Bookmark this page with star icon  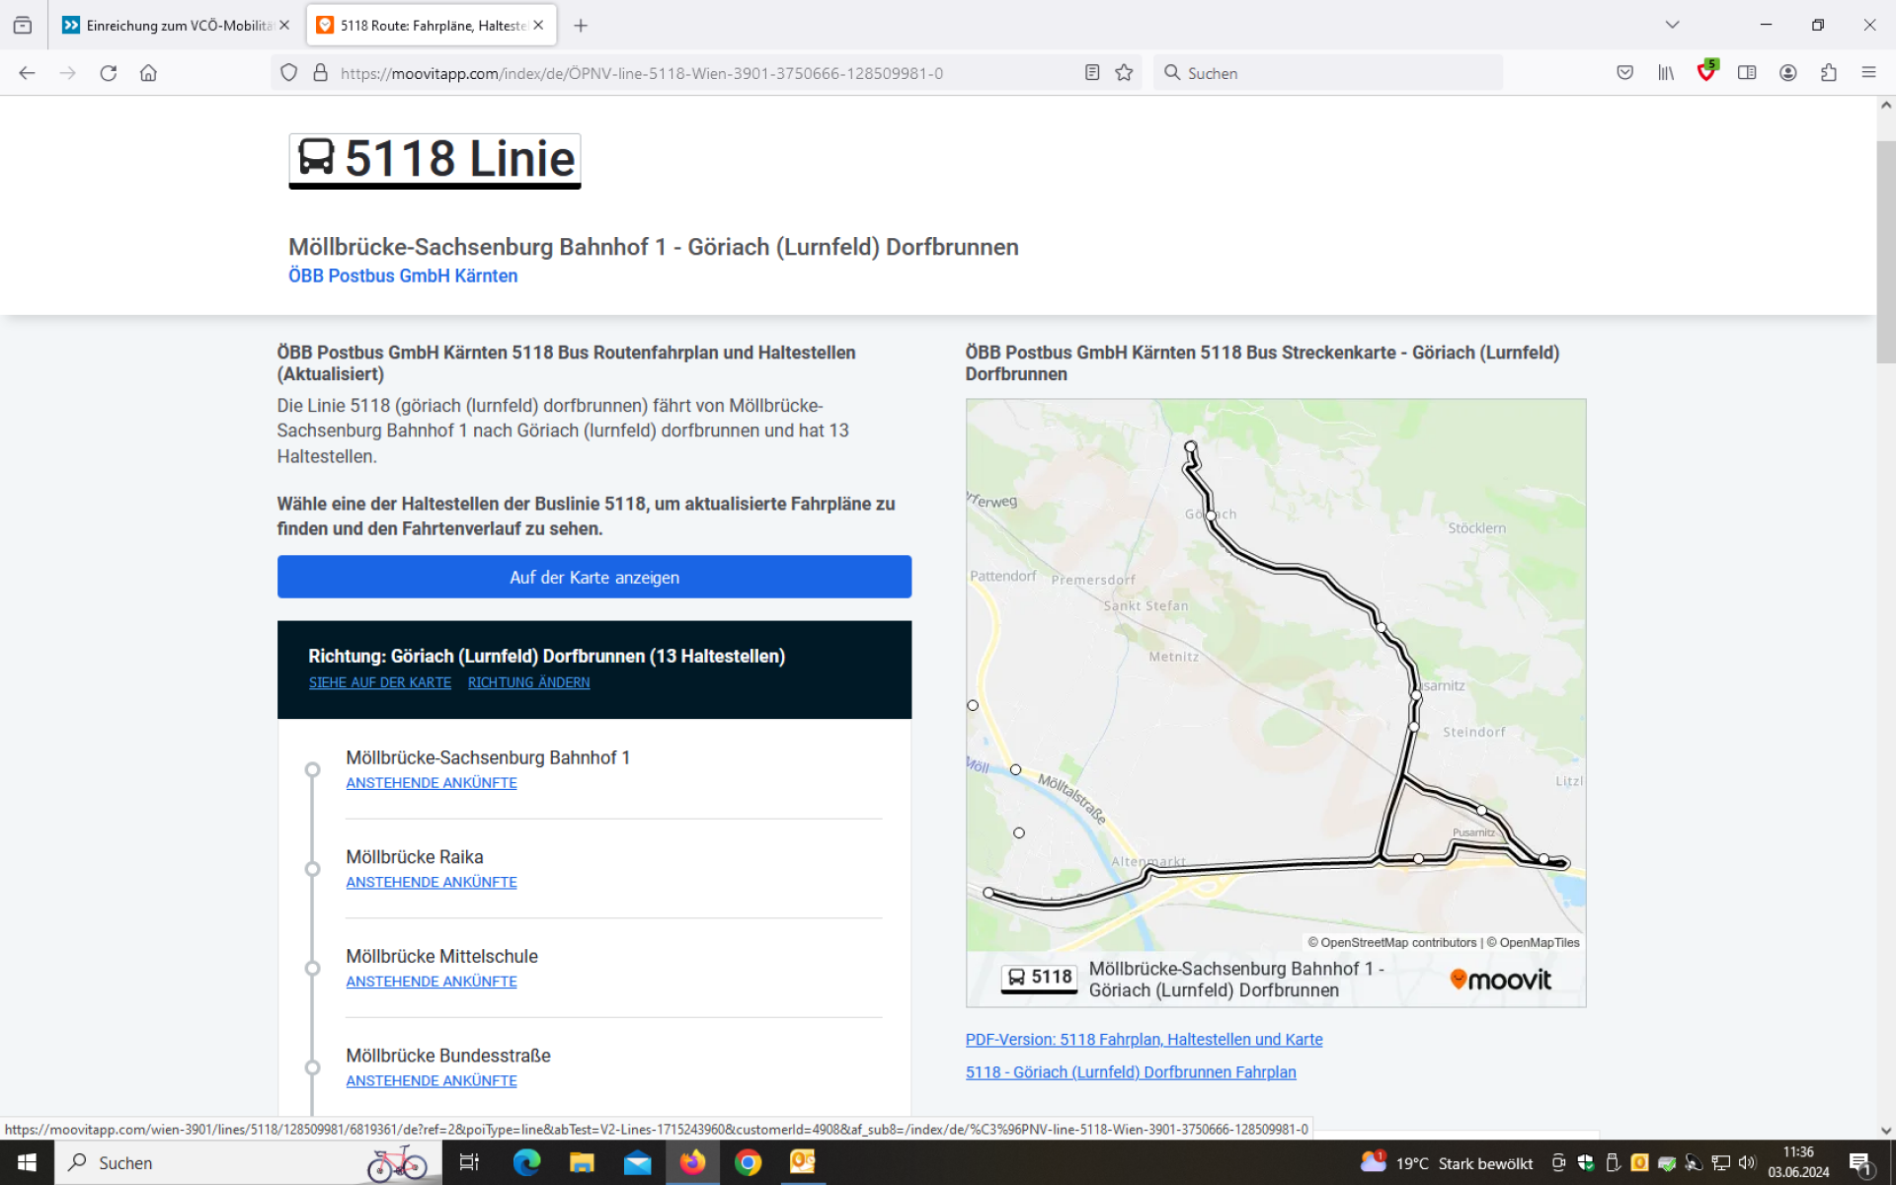1124,73
